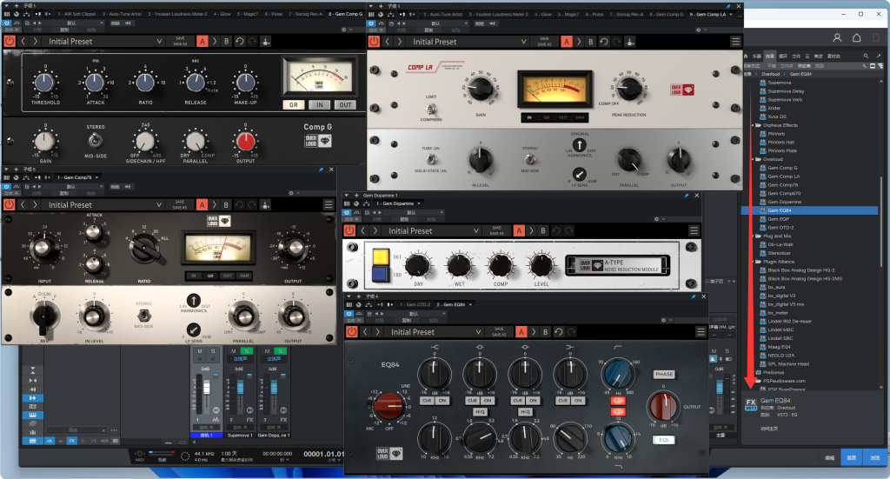Toggle PHASE button in Gem EQ84
Screen dimensions: 890x479
664,374
